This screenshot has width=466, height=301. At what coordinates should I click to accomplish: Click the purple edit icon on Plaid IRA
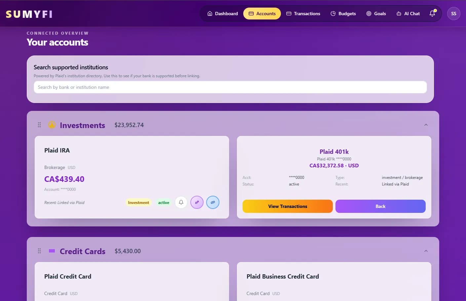pyautogui.click(x=197, y=202)
